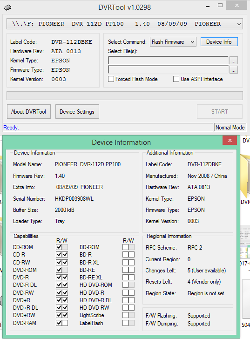Image resolution: width=250 pixels, height=339 pixels.
Task: Click the Changes Left value 5 (User available)
Action: (x=207, y=271)
